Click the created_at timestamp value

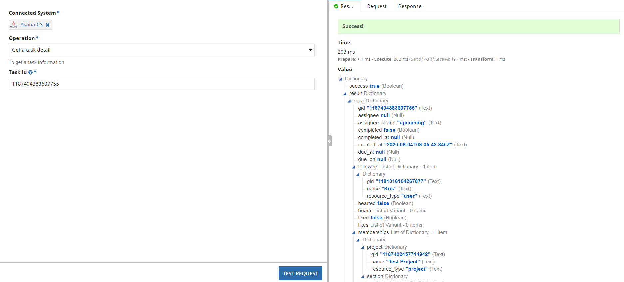click(x=418, y=145)
